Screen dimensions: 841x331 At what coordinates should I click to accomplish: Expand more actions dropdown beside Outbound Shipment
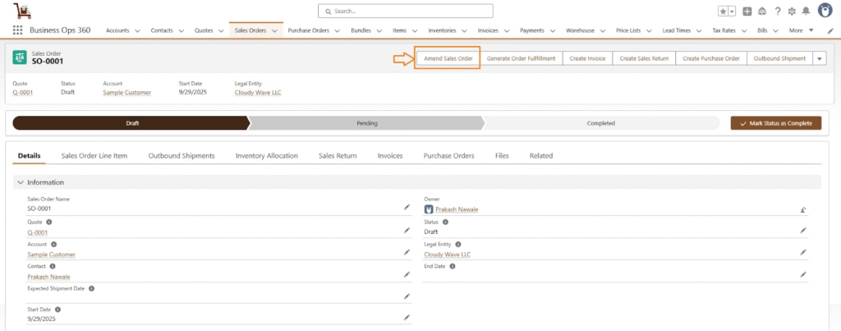(x=819, y=58)
